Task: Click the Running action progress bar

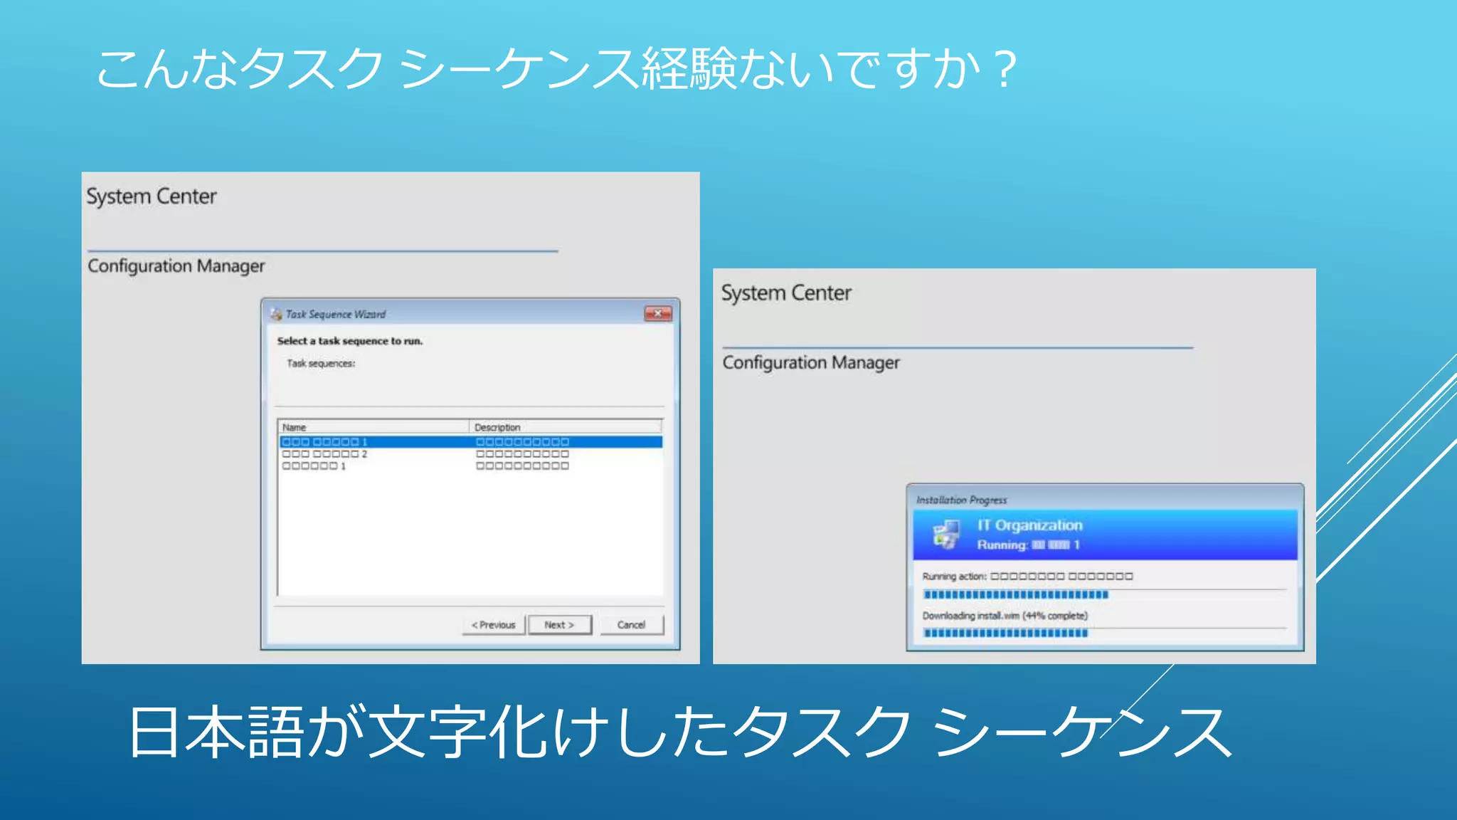Action: (x=1104, y=595)
